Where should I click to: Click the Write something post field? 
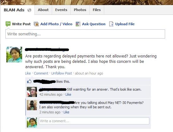[85, 34]
